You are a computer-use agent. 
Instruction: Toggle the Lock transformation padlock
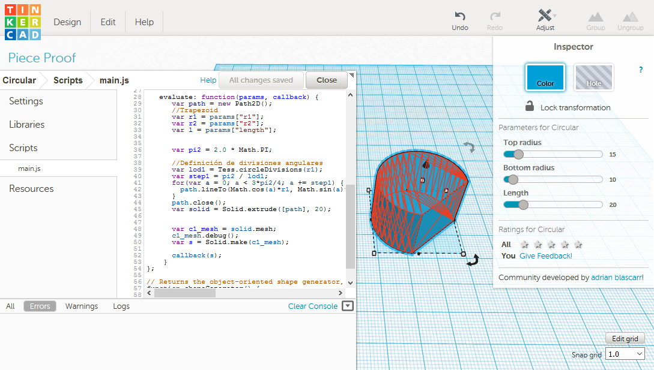click(529, 106)
